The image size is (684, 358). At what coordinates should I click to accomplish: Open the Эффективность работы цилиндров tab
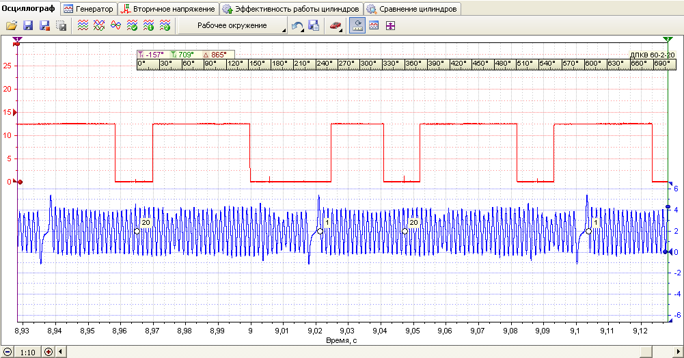(291, 9)
